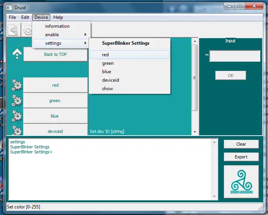Click the gear icon next to blue

(17, 116)
